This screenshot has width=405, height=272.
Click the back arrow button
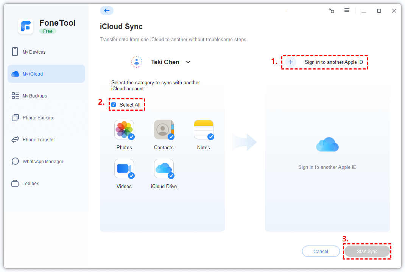point(106,11)
